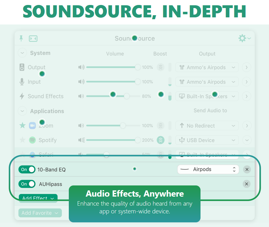Click the Volume column header

point(115,54)
